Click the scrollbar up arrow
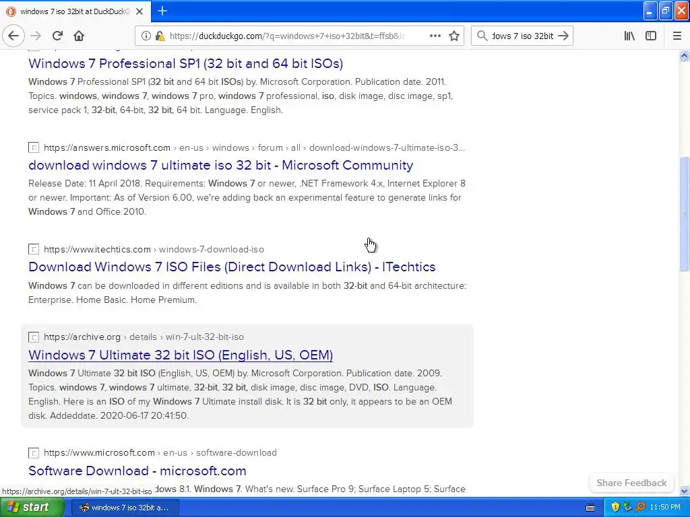 pos(684,55)
